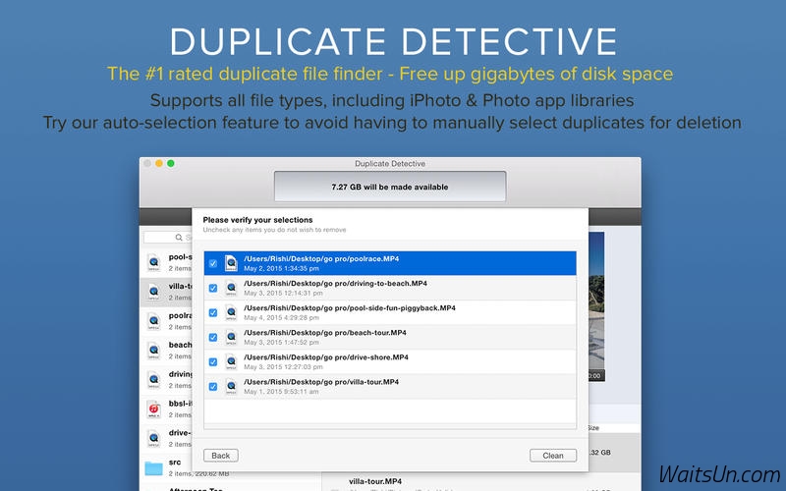Uncheck the beach-tour.MP4 checkbox
The image size is (786, 491).
click(213, 337)
